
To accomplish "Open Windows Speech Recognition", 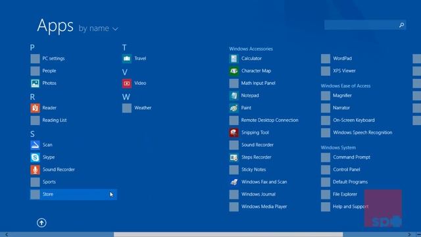I will pyautogui.click(x=357, y=133).
